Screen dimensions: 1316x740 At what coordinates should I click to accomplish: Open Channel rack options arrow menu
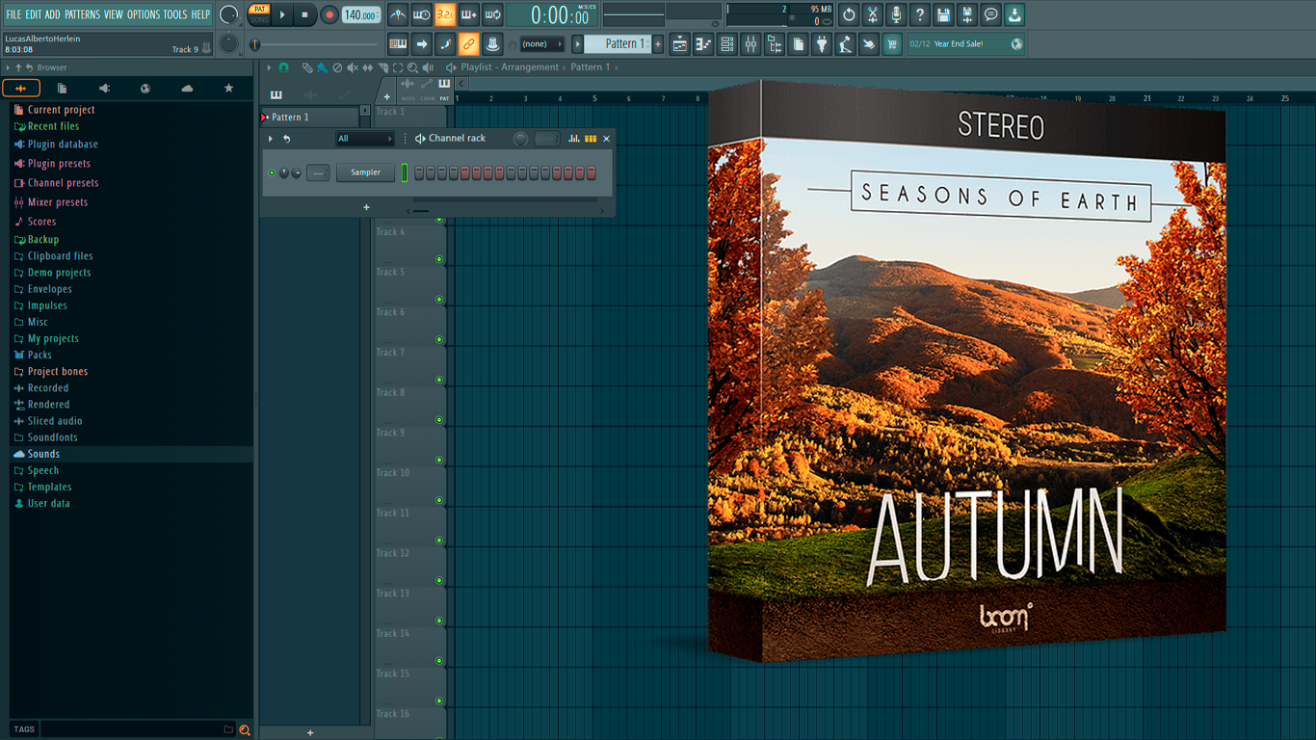point(271,139)
